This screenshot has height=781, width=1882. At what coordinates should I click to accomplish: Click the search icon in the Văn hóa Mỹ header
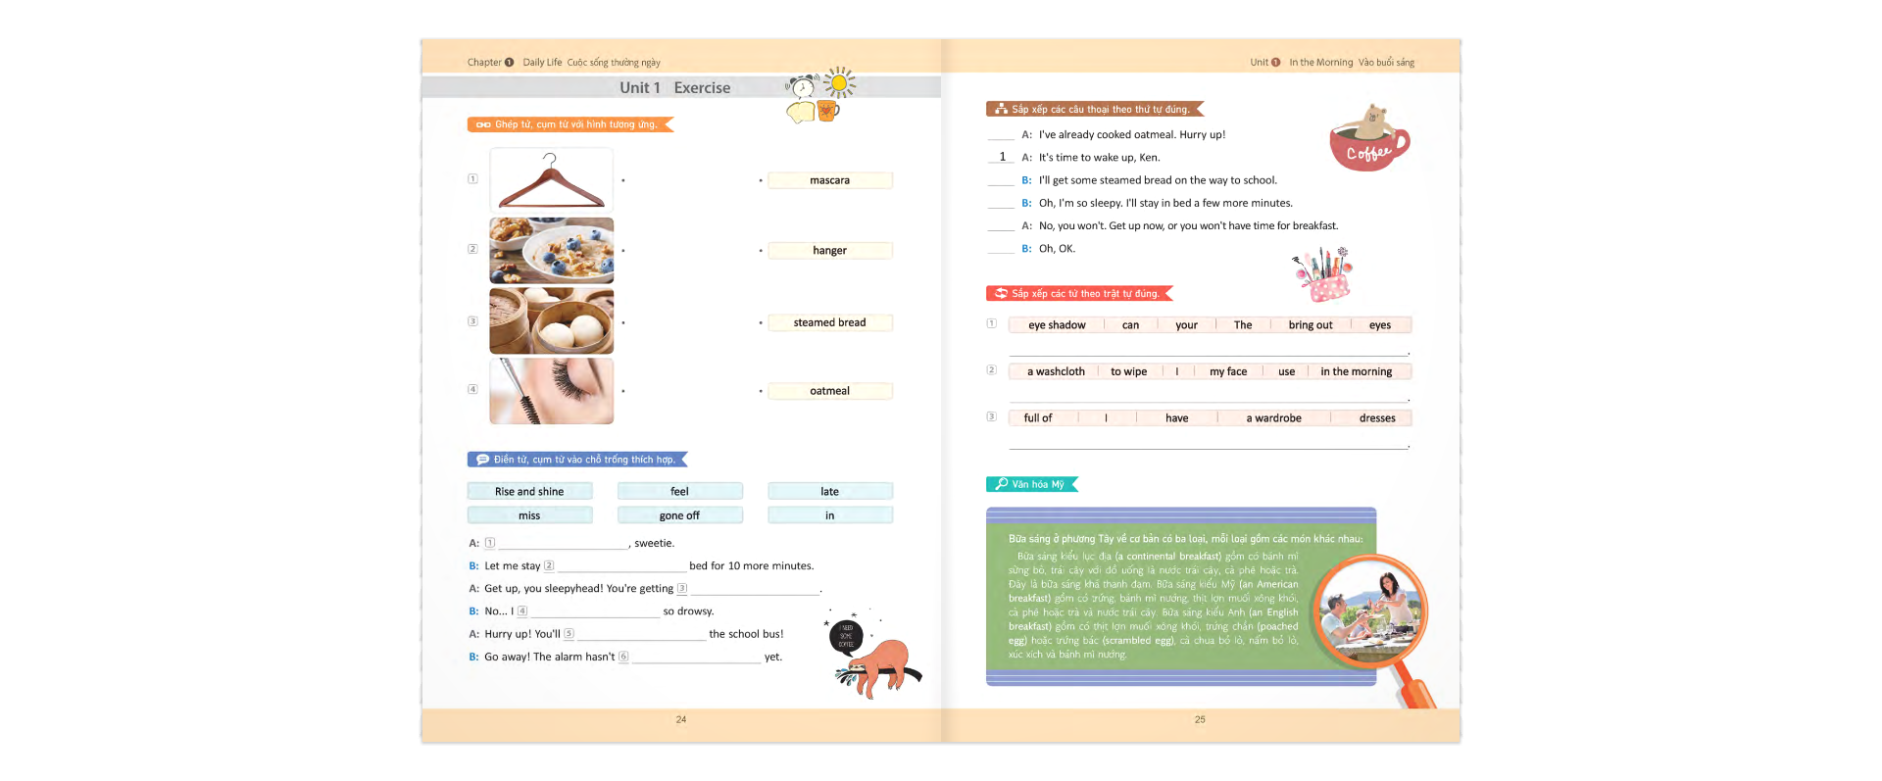1001,484
